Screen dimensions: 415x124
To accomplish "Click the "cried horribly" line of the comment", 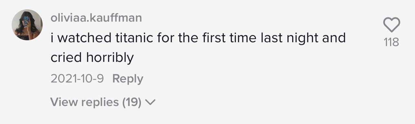I will point(92,58).
